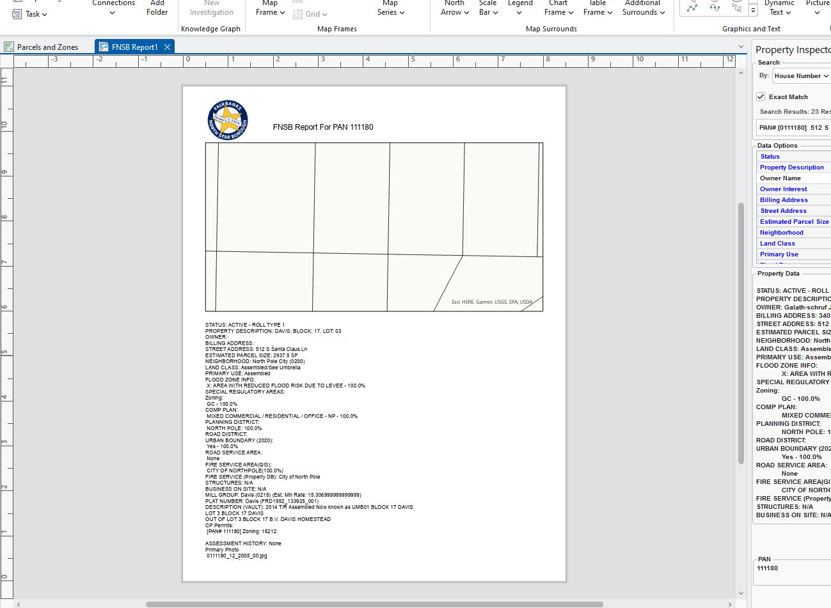Uncheck the Exact Match checkbox
831x608 pixels.
pyautogui.click(x=761, y=97)
